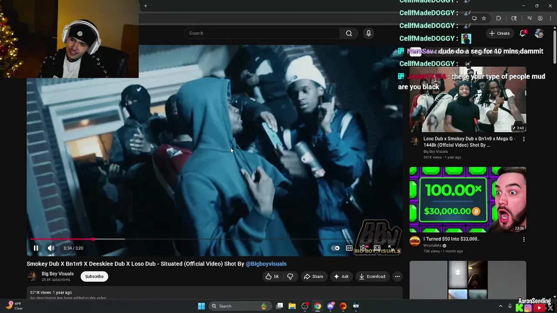
Task: Open the EA app from the taskbar
Action: pyautogui.click(x=343, y=306)
